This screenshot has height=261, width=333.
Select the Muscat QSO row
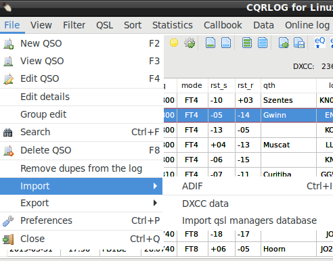click(248, 145)
